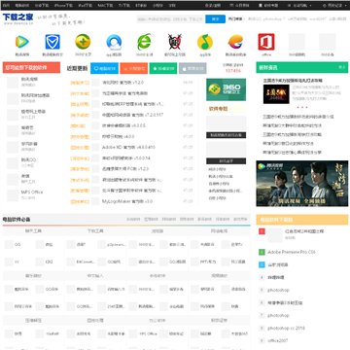Viewport: 350px width, 350px height.
Task: Open the update entry with version v6.3.0.5
Action: (123, 125)
